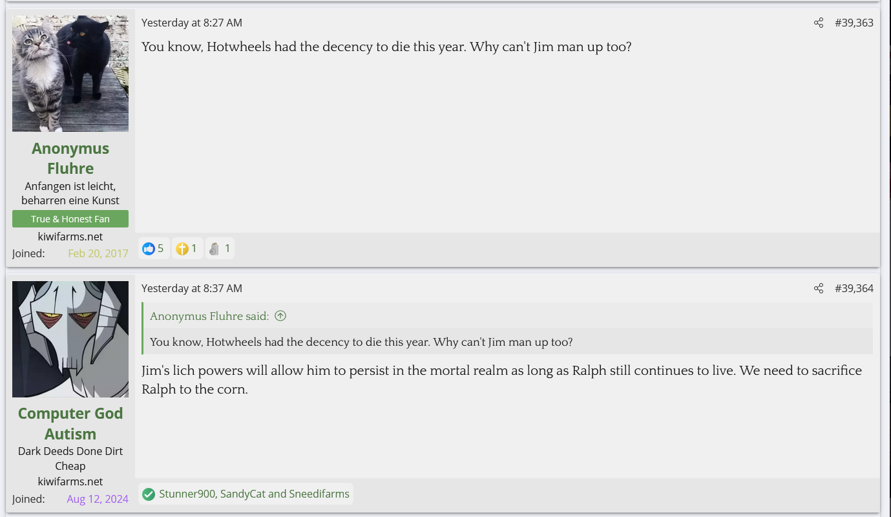Click the up-arrow icon beside quoted author
891x517 pixels.
click(280, 316)
